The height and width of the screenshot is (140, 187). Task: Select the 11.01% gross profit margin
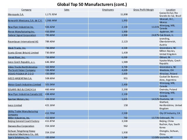point(155,27)
